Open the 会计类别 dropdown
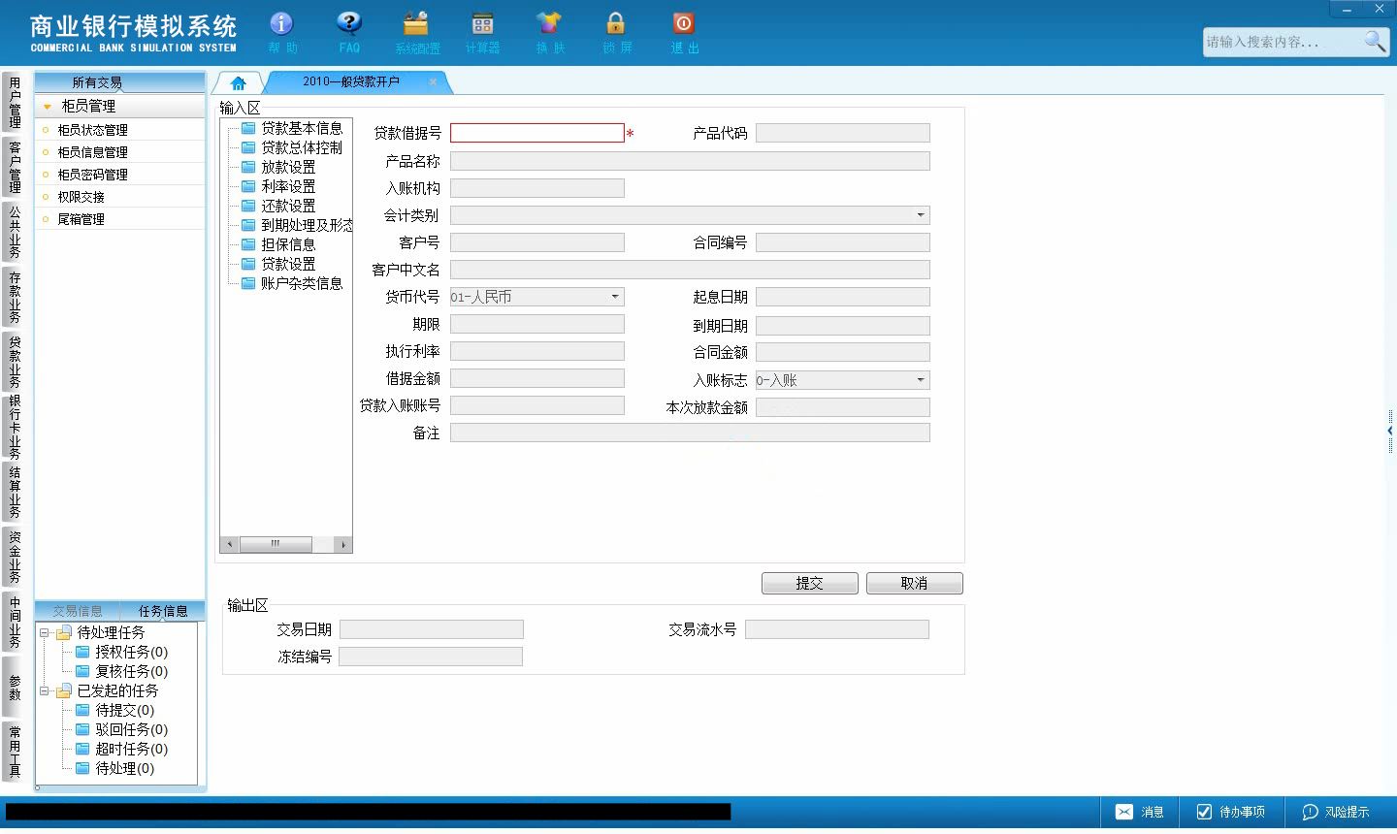The image size is (1397, 834). 920,215
